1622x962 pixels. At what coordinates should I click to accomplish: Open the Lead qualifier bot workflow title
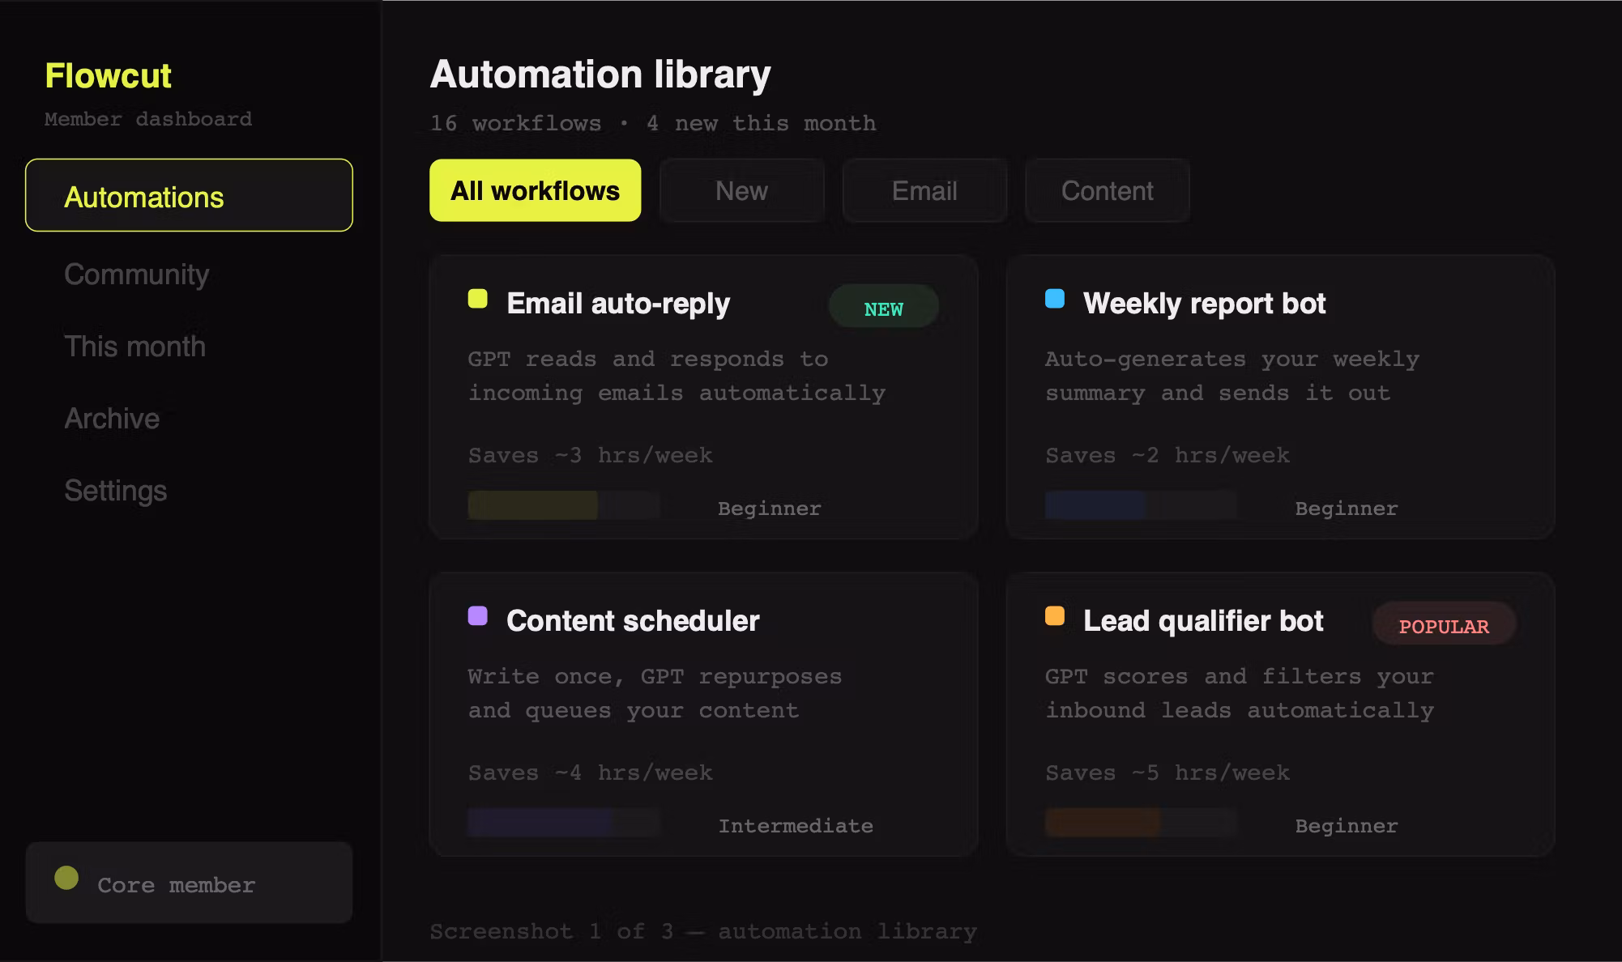pos(1203,620)
